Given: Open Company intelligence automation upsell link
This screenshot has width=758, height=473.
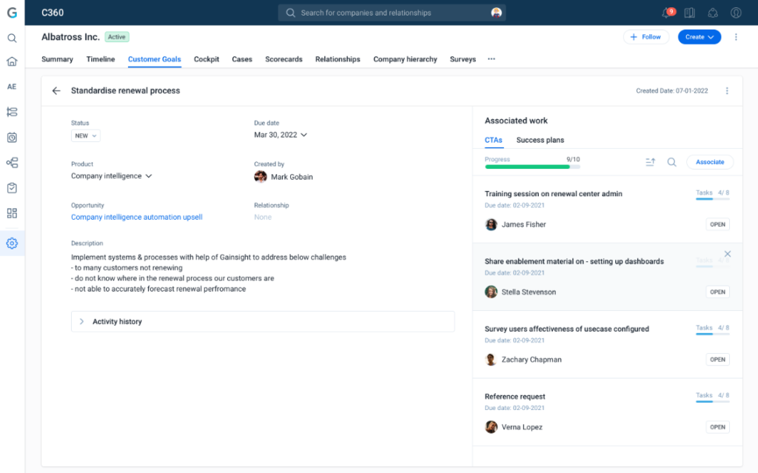Looking at the screenshot, I should point(137,217).
